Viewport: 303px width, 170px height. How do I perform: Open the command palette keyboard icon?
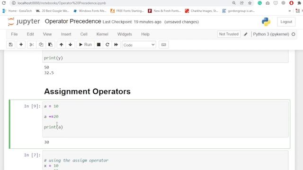coord(163,45)
